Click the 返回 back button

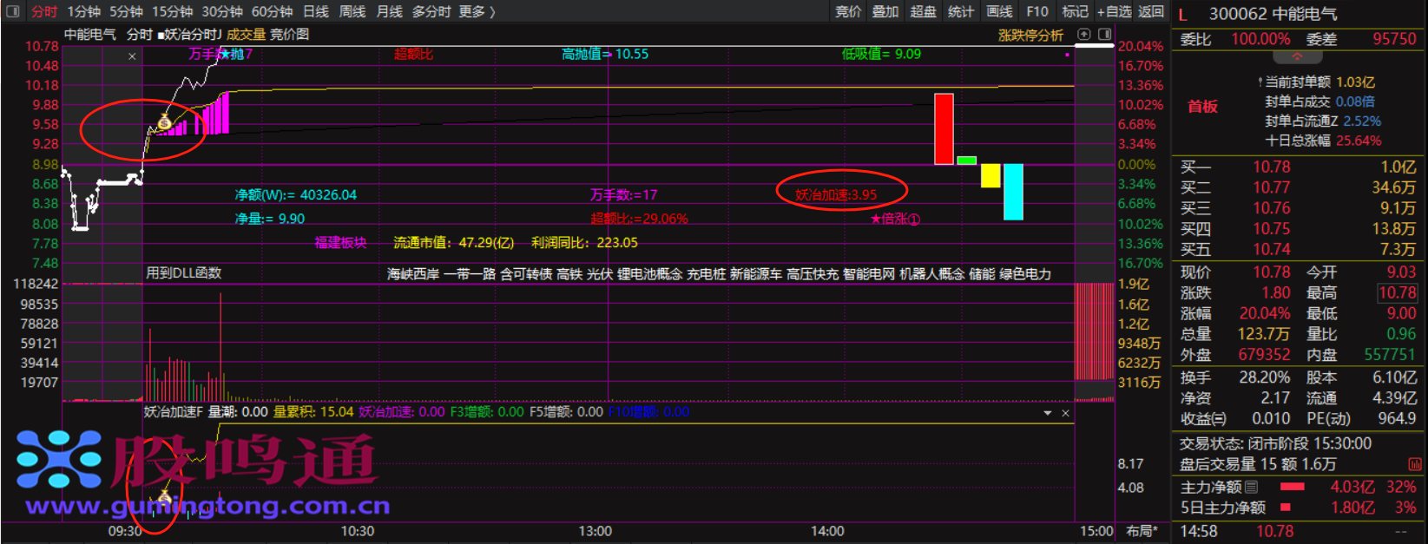1151,11
